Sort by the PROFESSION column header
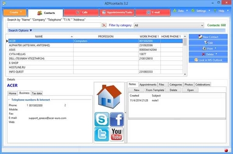Image resolution: width=233 pixels, height=154 pixels. click(106, 36)
